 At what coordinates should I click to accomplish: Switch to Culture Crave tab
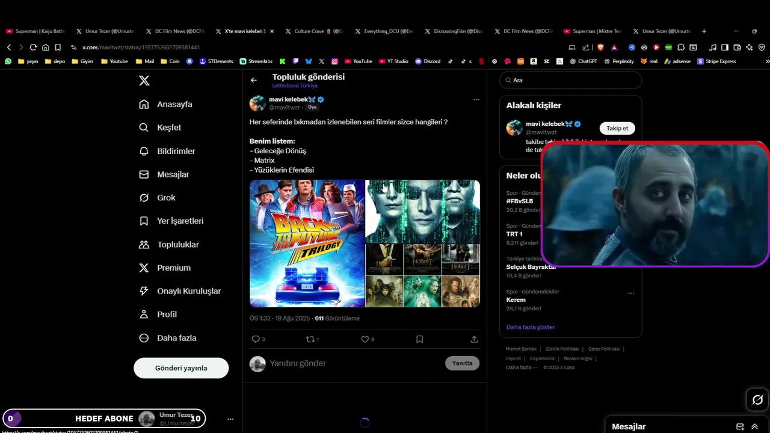(x=313, y=31)
